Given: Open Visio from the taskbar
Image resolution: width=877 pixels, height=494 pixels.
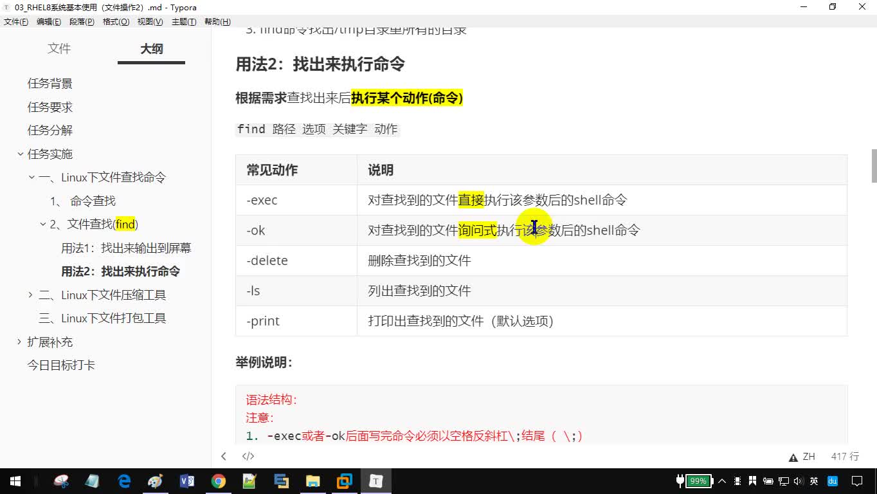Looking at the screenshot, I should [187, 481].
